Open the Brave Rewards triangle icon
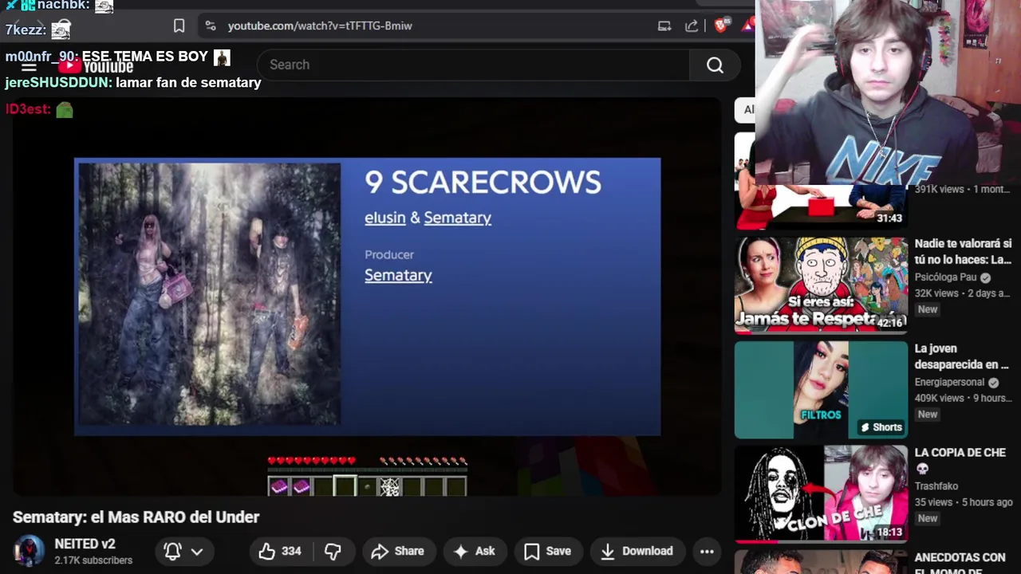The image size is (1021, 574). (748, 26)
